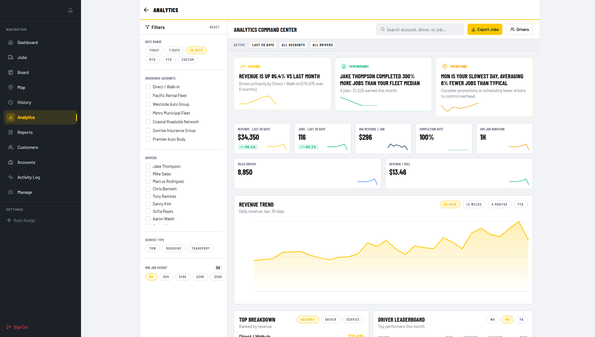This screenshot has width=595, height=337.
Task: Rank Top Breakdown by Driver
Action: (331, 320)
